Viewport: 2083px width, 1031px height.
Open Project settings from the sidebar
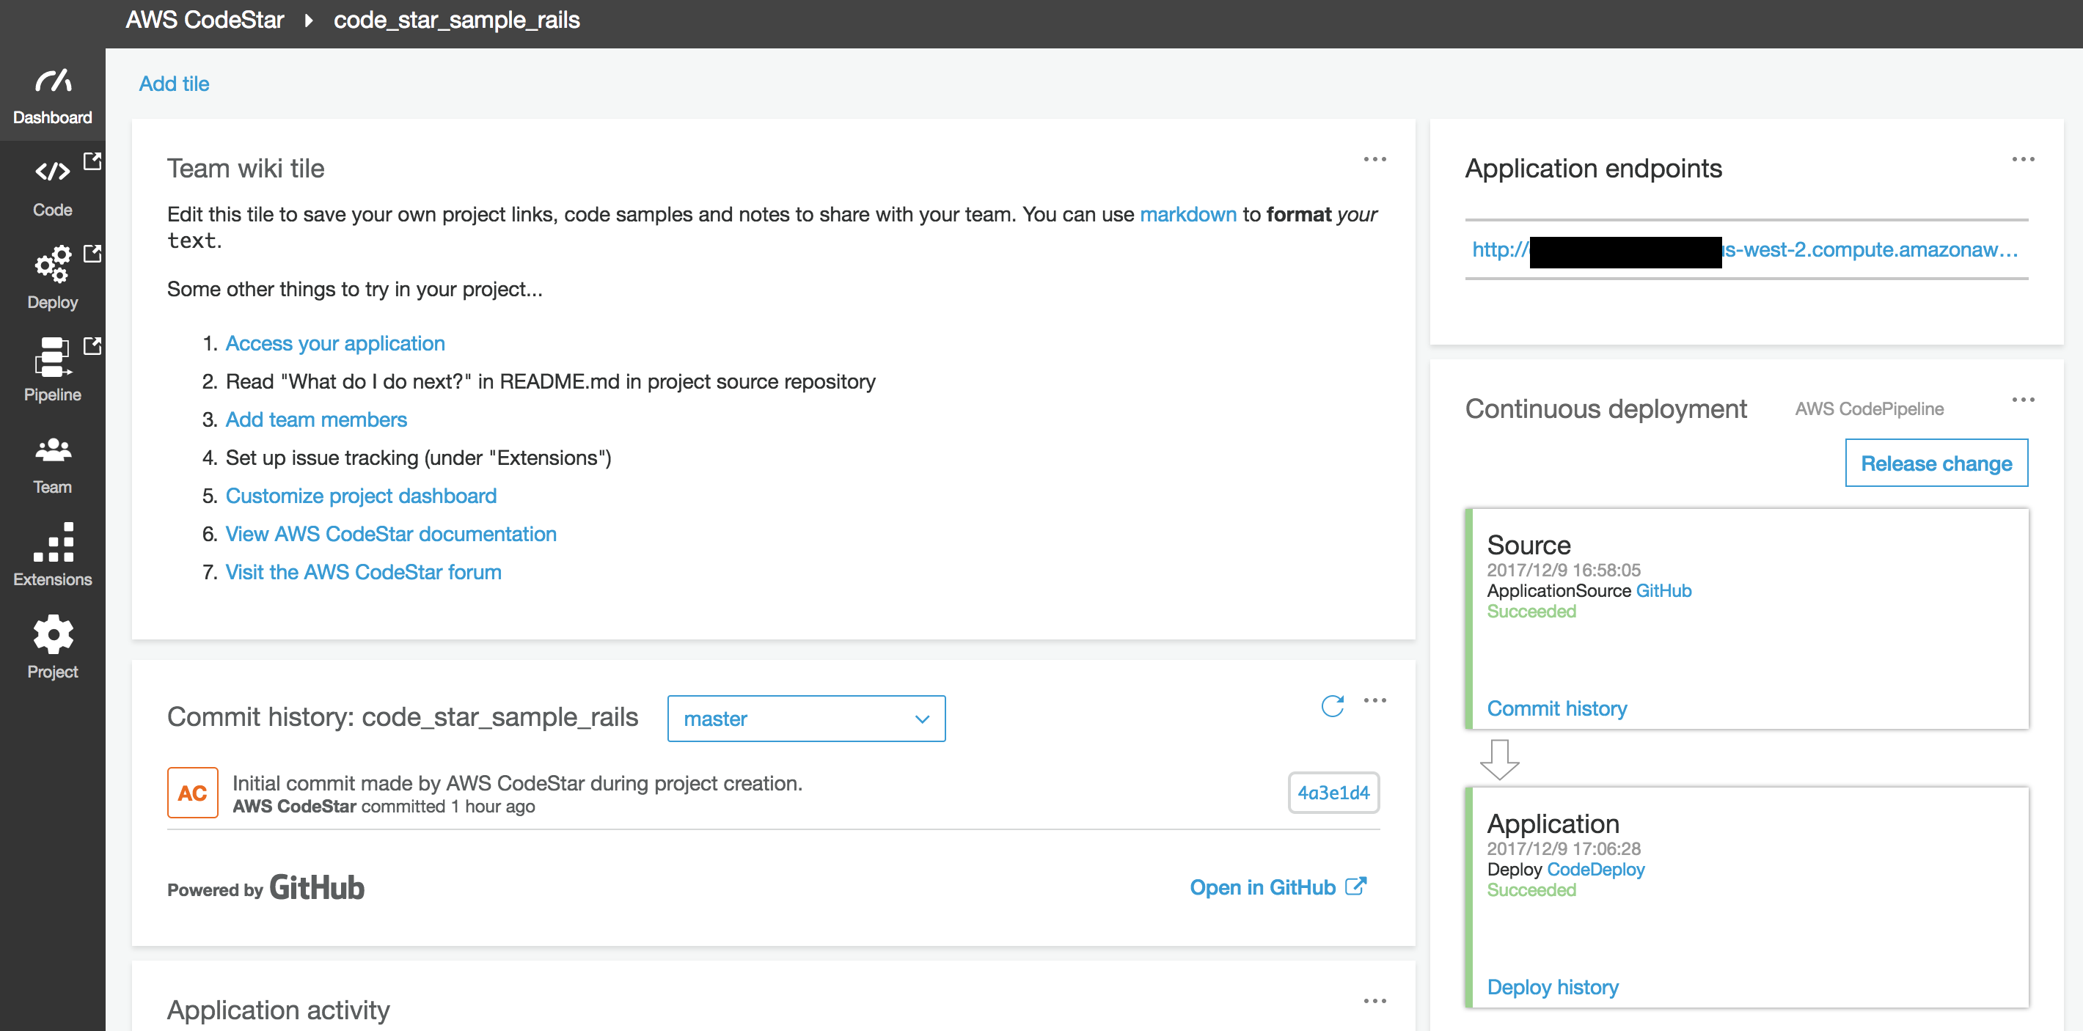[52, 647]
